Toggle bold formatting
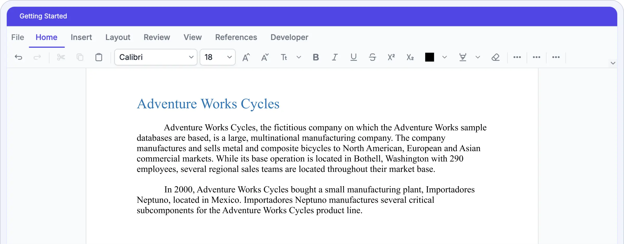The width and height of the screenshot is (624, 244). 316,57
